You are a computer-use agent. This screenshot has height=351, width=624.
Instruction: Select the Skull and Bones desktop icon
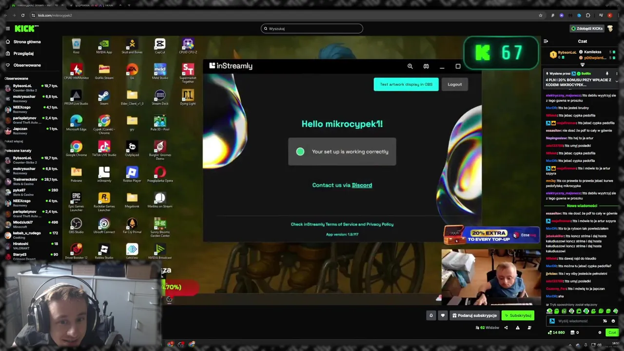pyautogui.click(x=132, y=46)
